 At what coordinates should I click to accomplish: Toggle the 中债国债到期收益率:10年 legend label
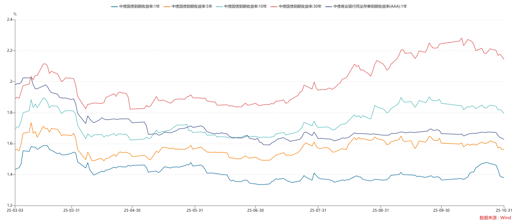245,7
